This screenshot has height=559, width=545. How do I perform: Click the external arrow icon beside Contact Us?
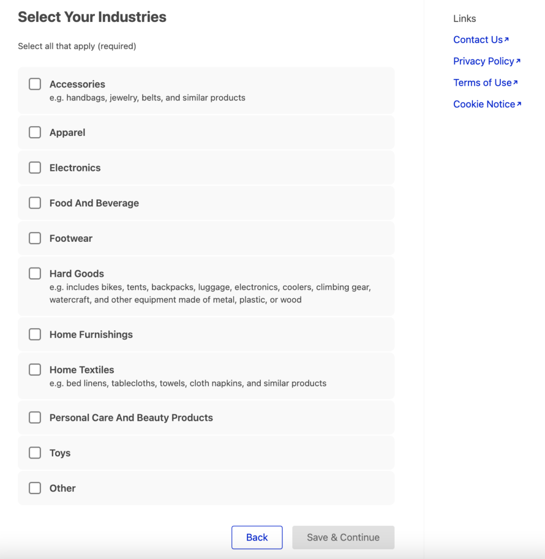[506, 39]
